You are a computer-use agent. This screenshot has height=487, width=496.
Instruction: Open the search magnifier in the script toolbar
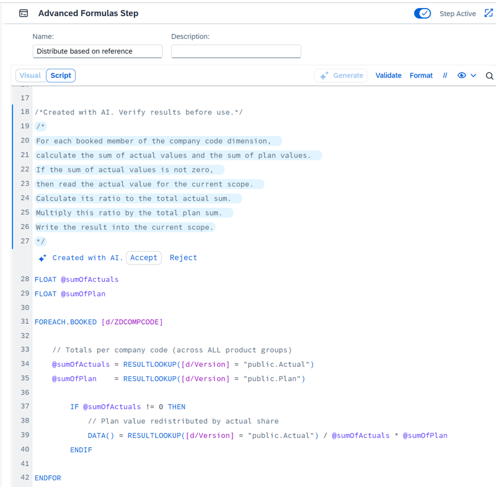489,76
